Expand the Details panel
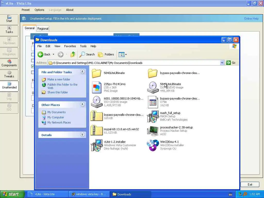Viewport: 264px width, 198px height. [82, 135]
